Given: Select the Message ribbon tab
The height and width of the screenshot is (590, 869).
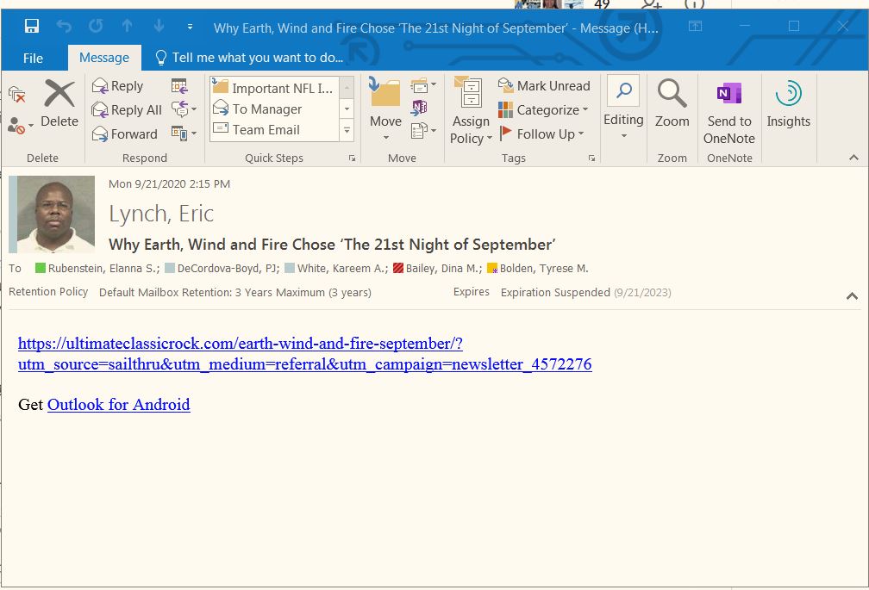Looking at the screenshot, I should pos(104,58).
